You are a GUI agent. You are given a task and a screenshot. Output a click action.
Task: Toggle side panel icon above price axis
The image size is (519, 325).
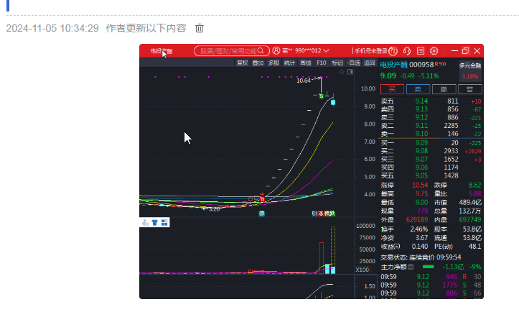(350, 72)
